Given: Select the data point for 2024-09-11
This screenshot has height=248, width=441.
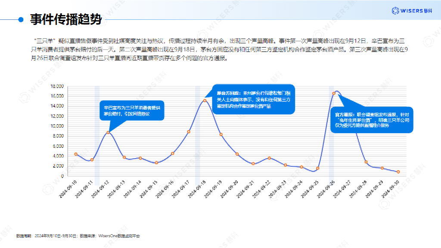Looking at the screenshot, I should click(x=92, y=160).
